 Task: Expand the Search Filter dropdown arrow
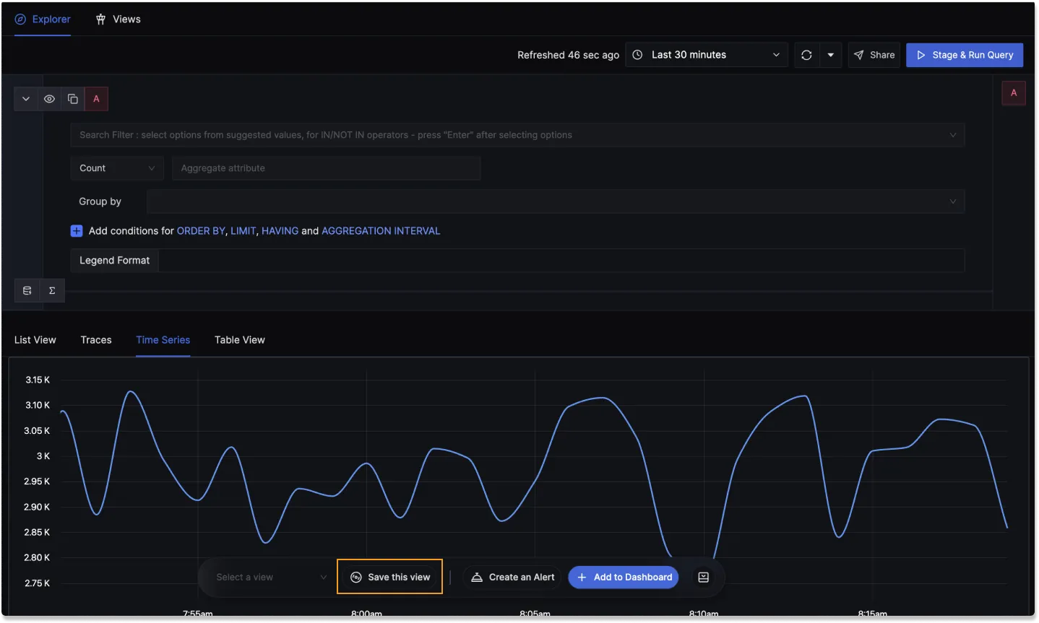point(952,135)
